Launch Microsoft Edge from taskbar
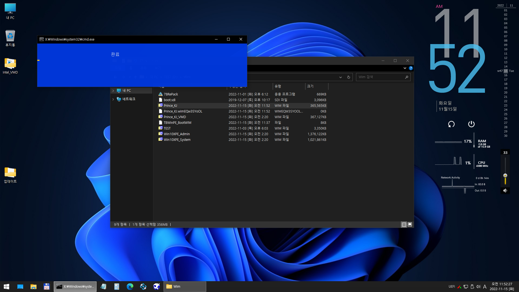 point(130,287)
